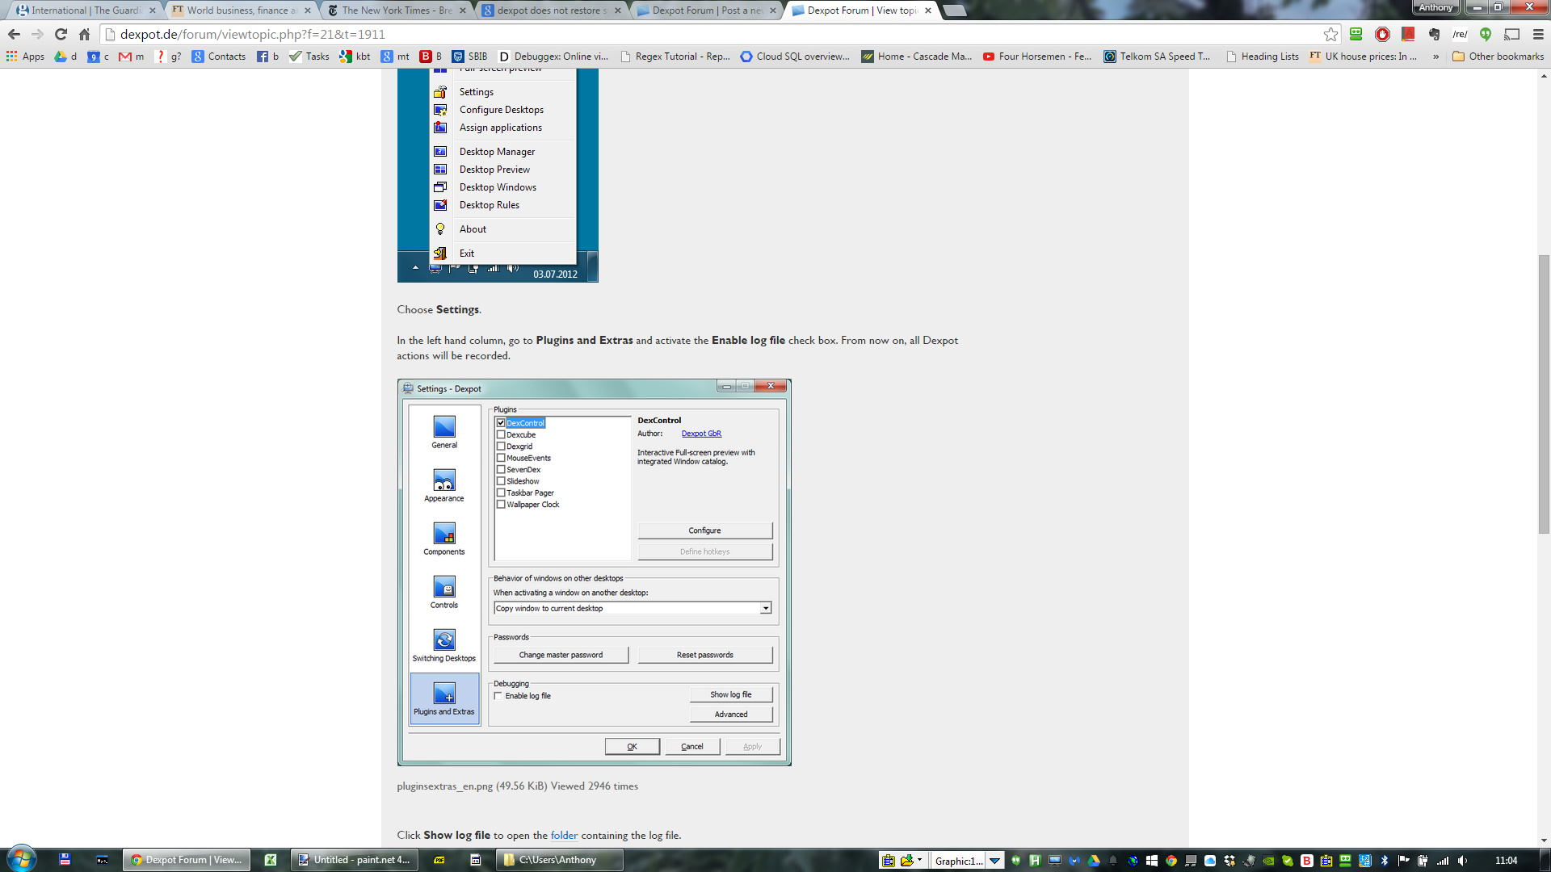Bookmark this page with the star icon
This screenshot has height=872, width=1551.
[x=1330, y=34]
